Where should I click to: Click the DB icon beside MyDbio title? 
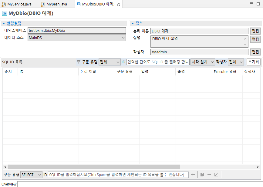[x=4, y=13]
